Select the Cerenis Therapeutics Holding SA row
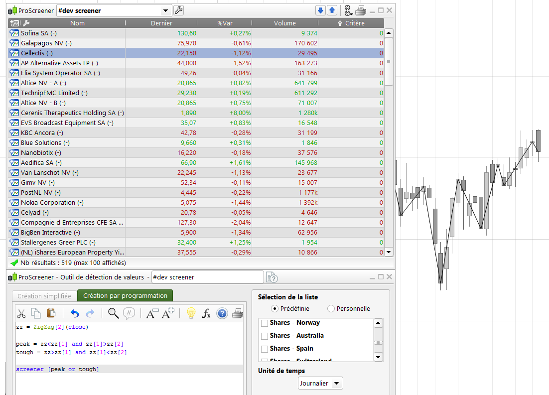Screen dimensions: 549x395 pos(196,113)
